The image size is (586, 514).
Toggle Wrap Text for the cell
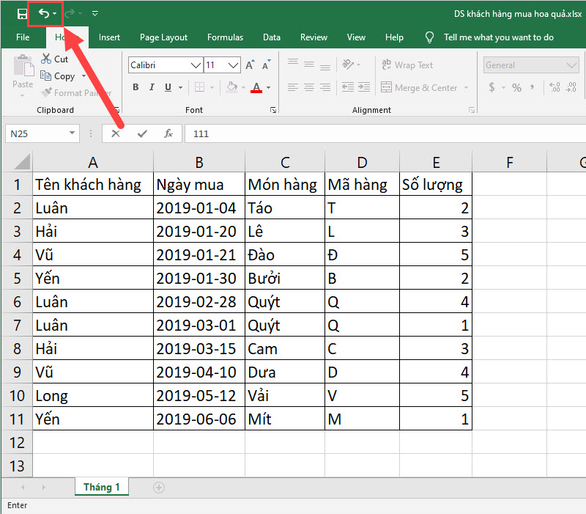[407, 65]
